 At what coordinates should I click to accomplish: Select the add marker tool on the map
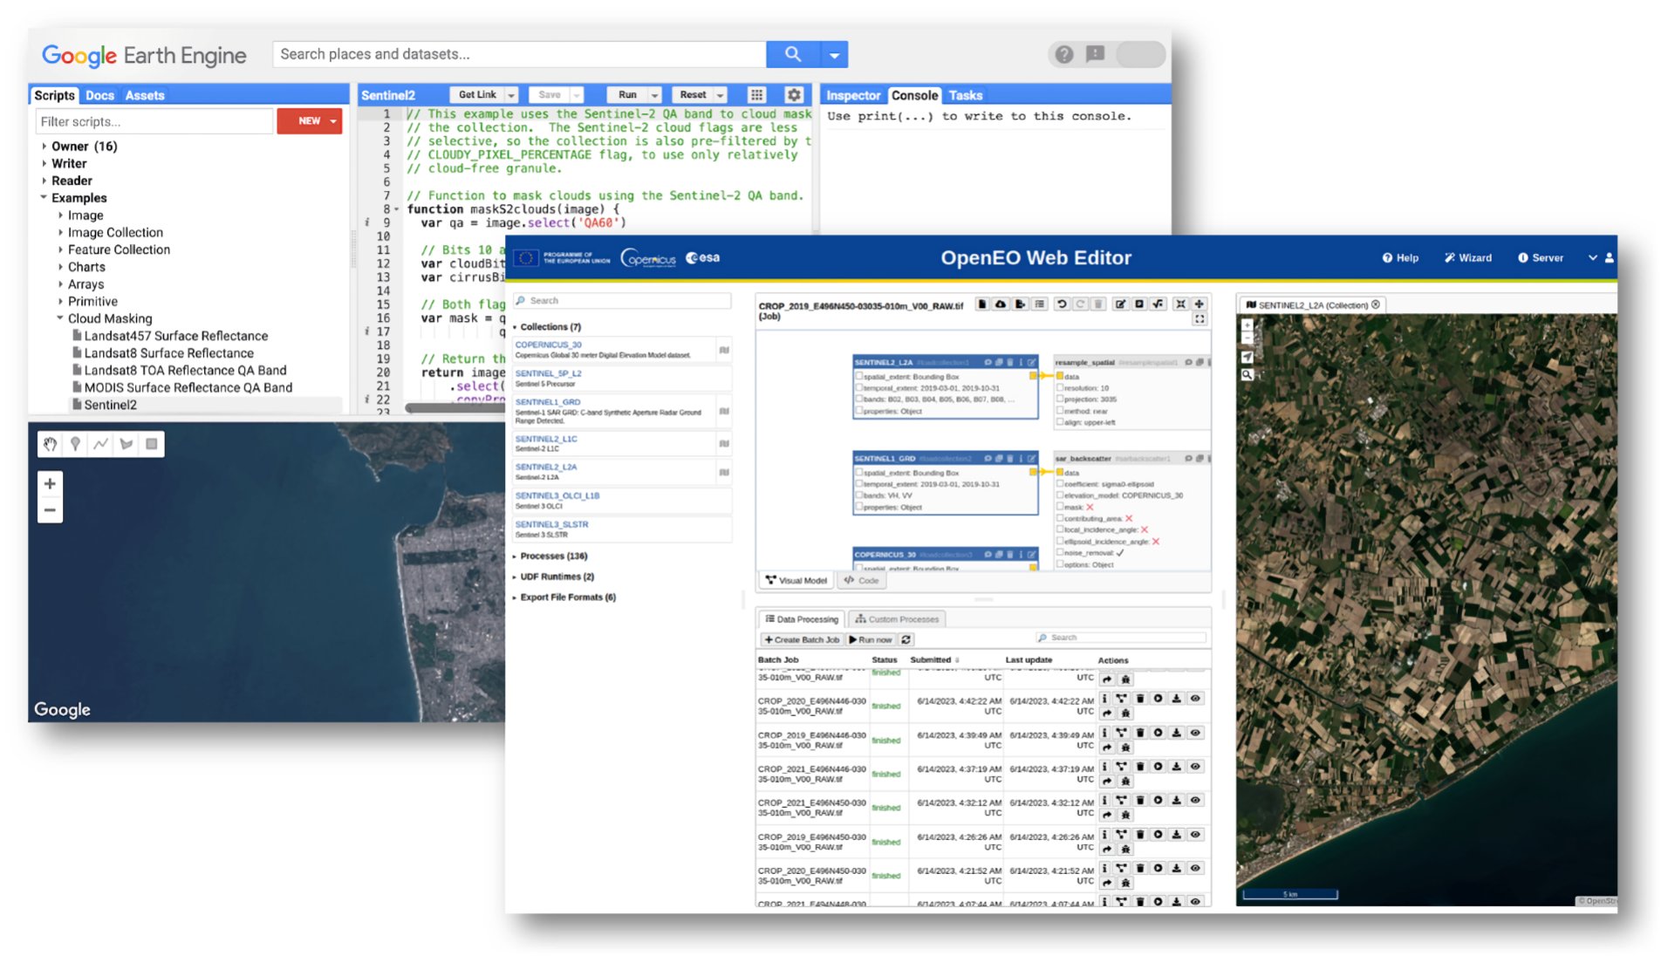click(x=76, y=444)
